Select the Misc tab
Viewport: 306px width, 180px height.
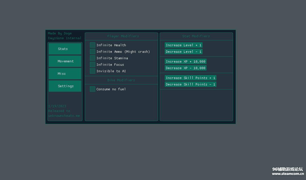click(x=65, y=74)
